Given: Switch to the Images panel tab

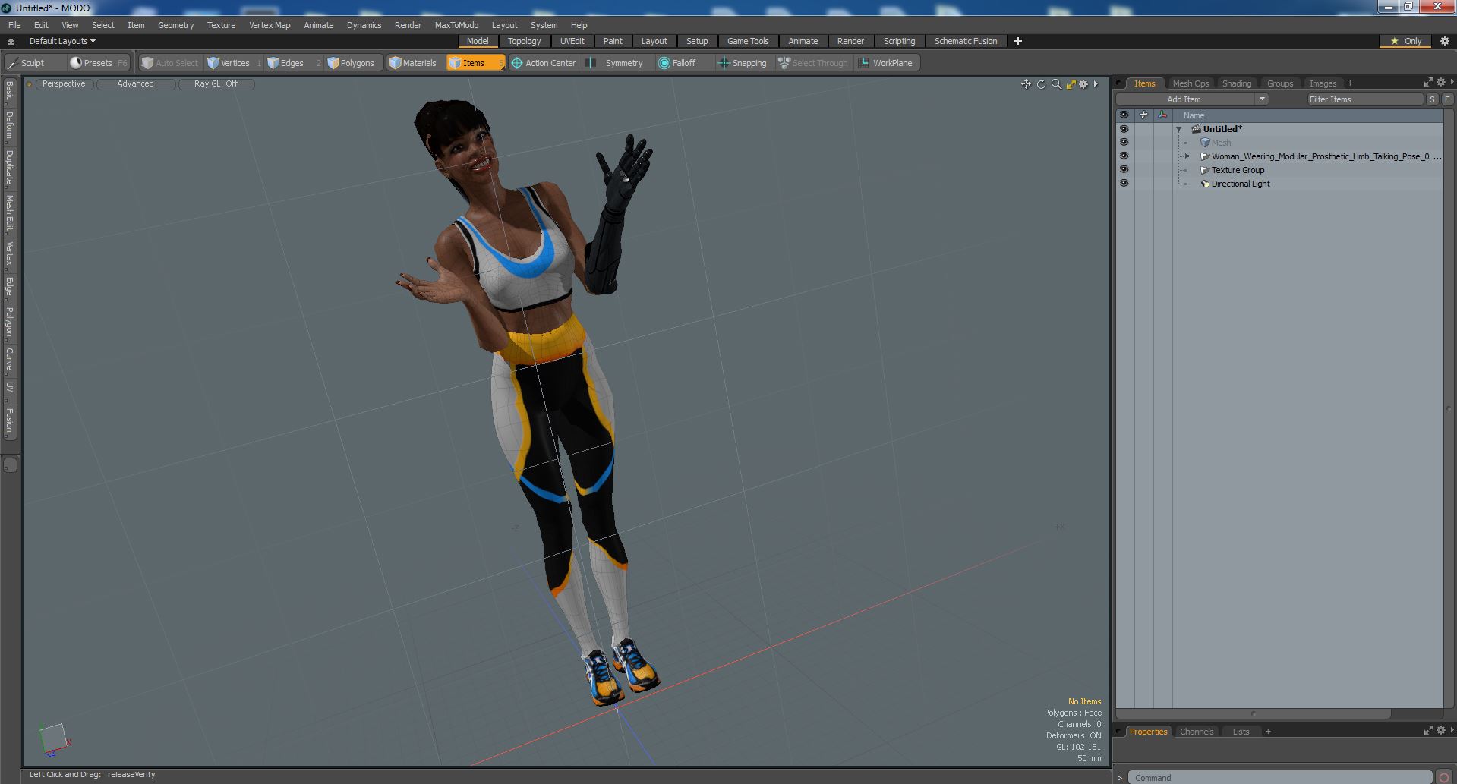Looking at the screenshot, I should pyautogui.click(x=1323, y=83).
